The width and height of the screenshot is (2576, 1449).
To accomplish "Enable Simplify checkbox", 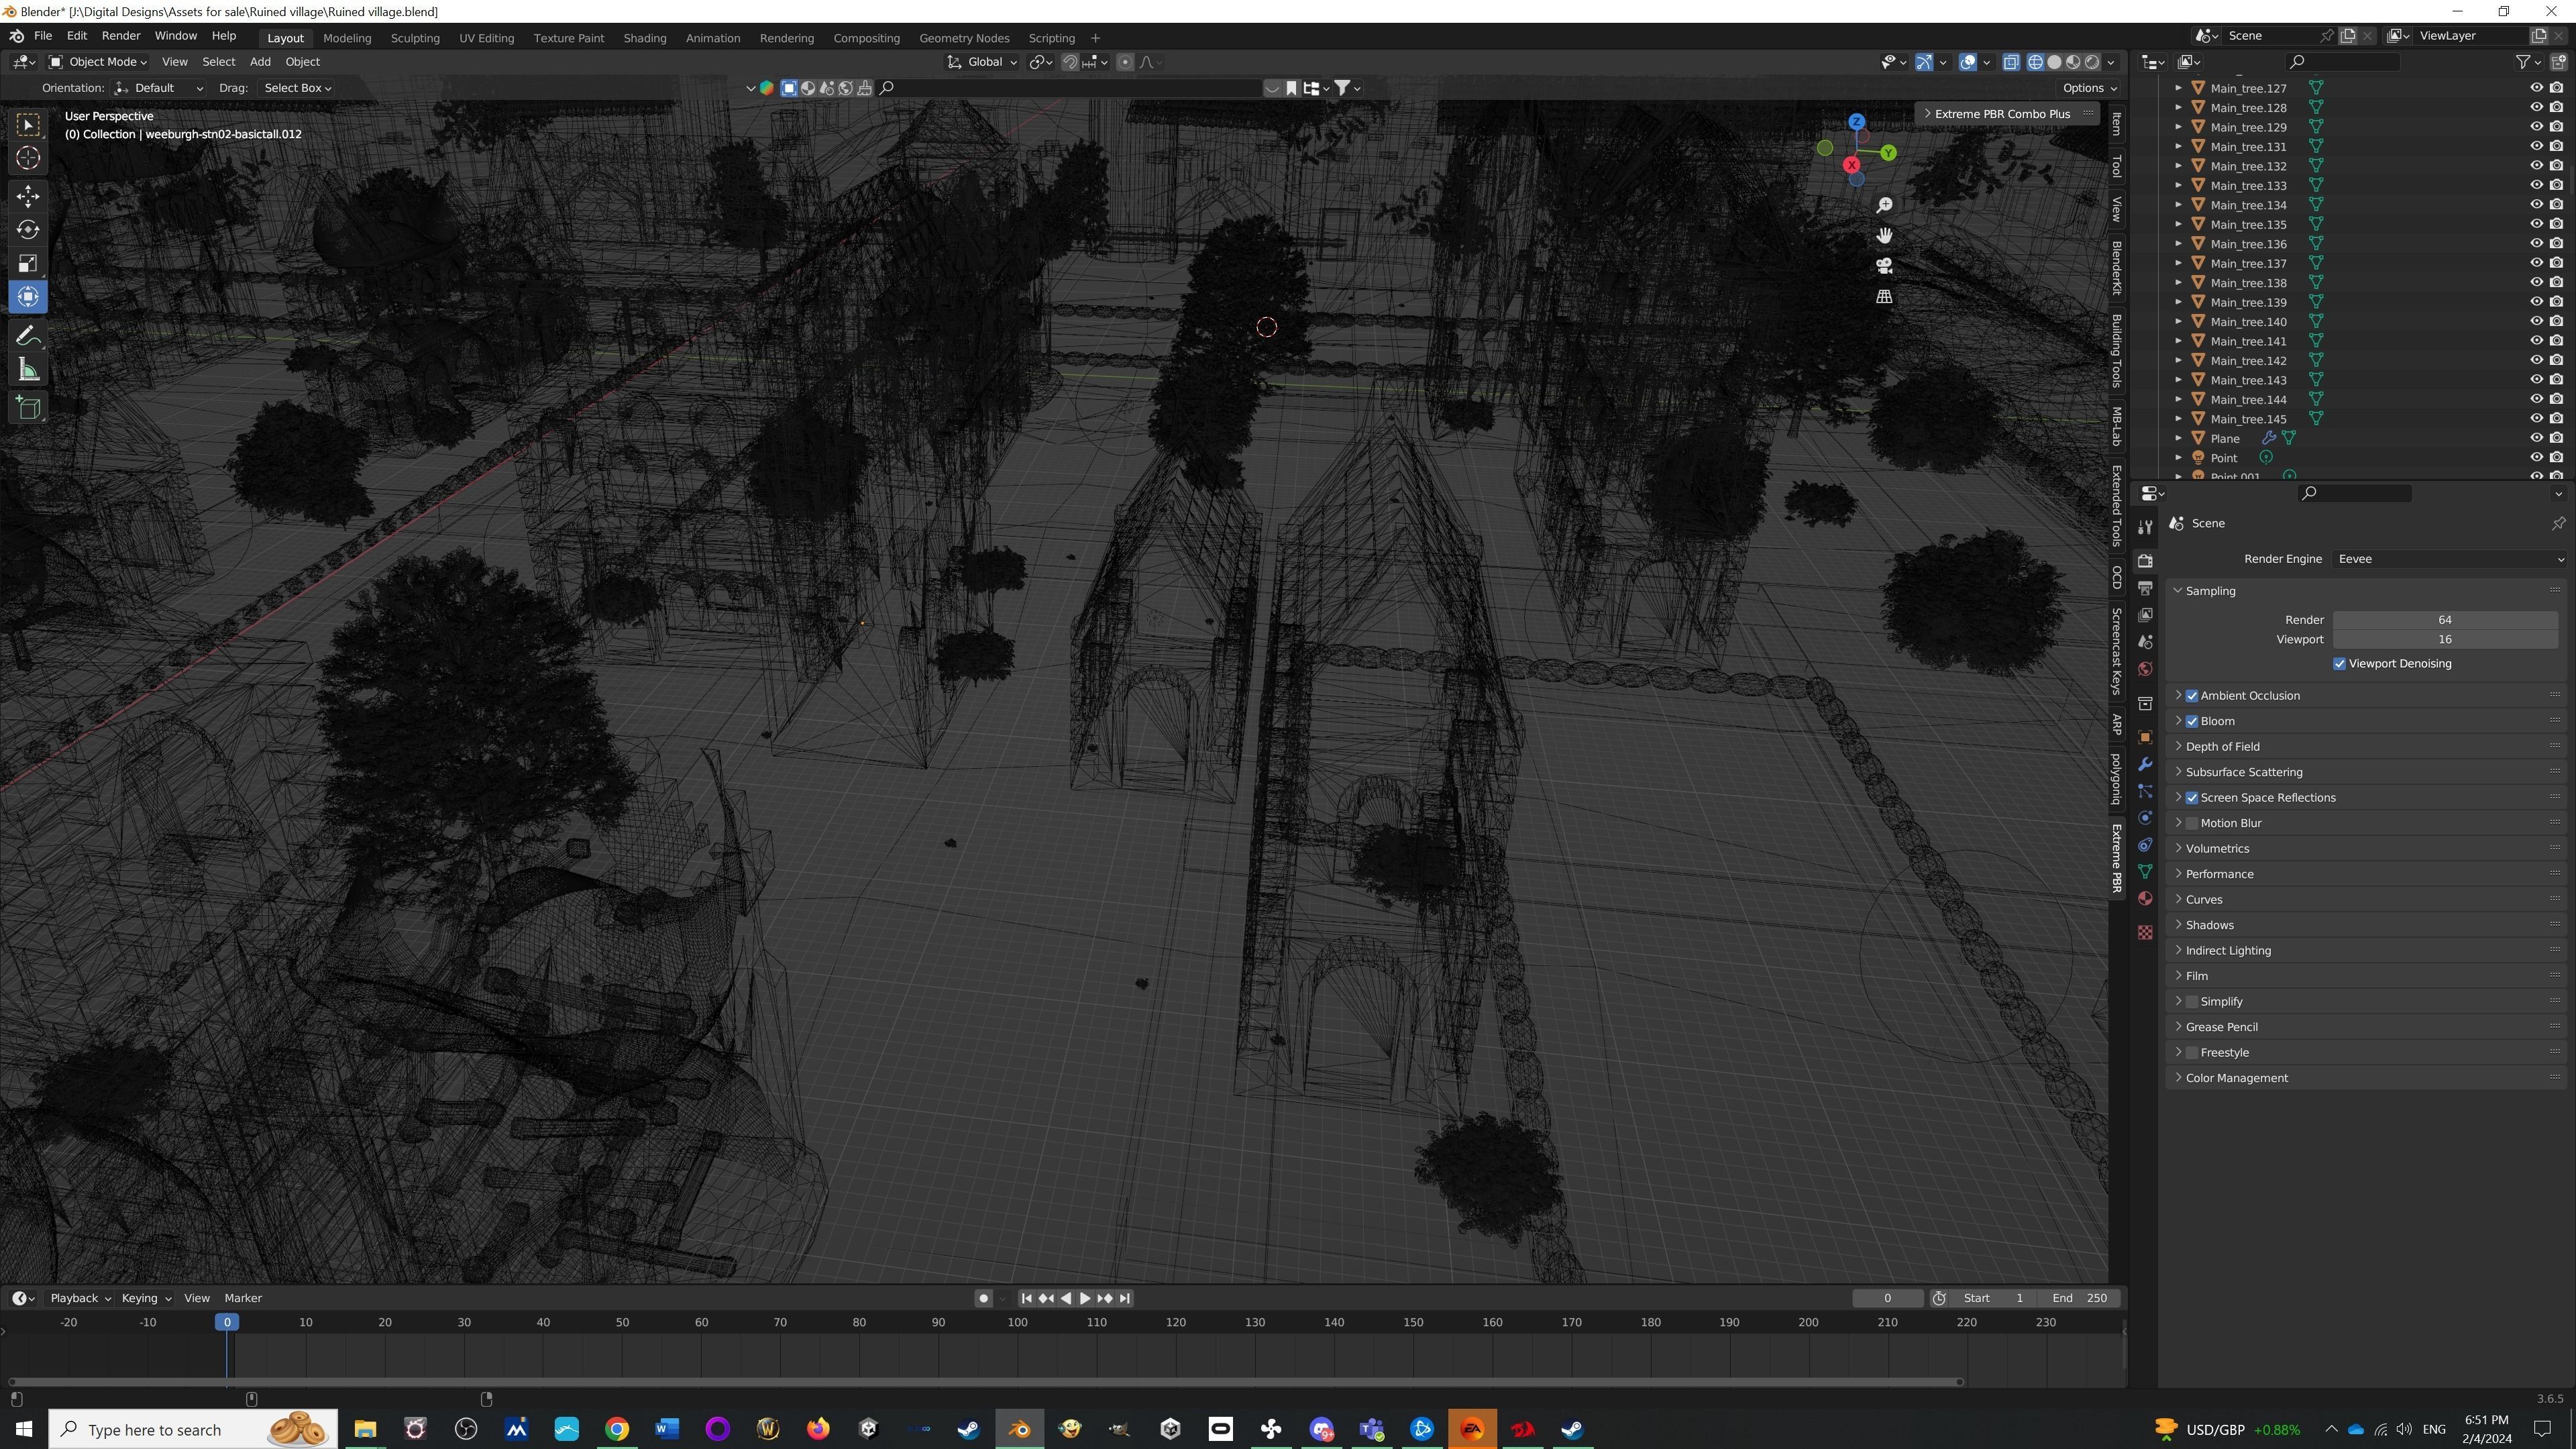I will tap(2192, 1002).
